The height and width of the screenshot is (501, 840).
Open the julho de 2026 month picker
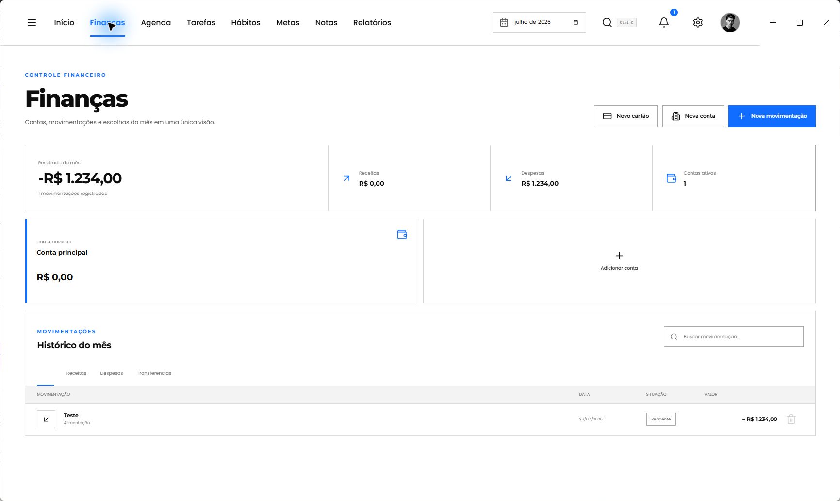(x=539, y=22)
